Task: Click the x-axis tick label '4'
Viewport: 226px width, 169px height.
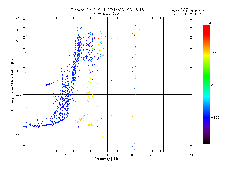Action: click(x=107, y=155)
